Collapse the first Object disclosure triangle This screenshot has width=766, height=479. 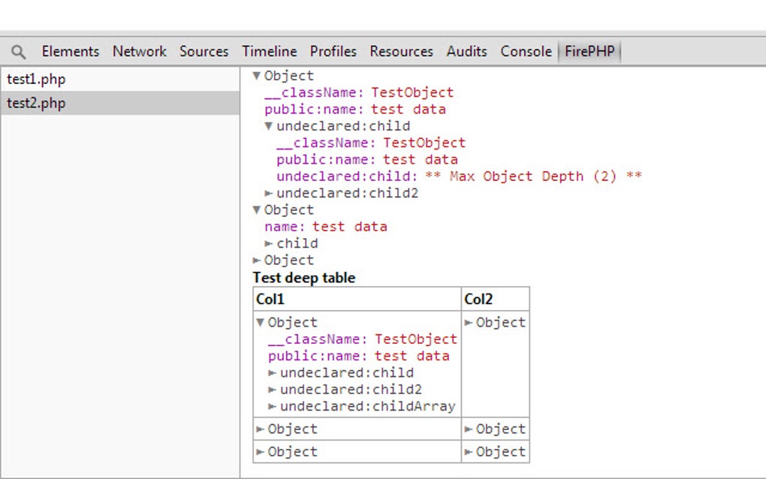(x=256, y=75)
